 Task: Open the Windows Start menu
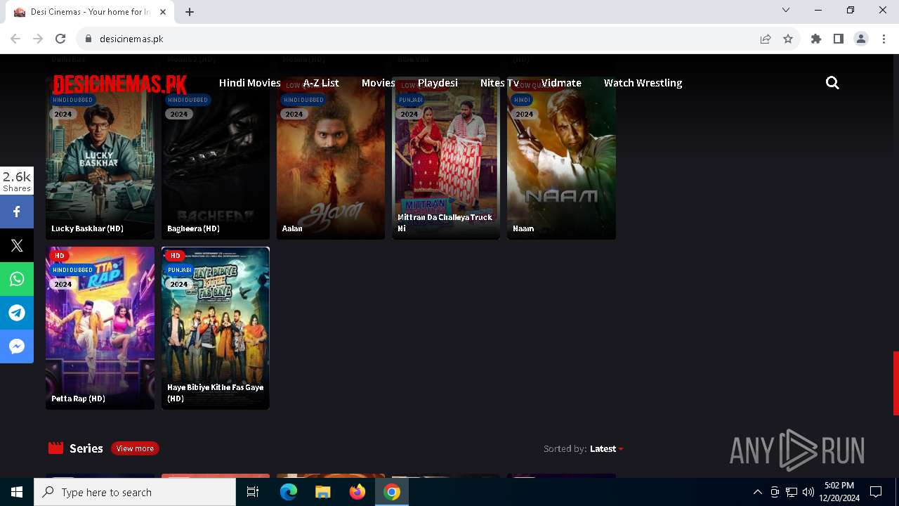[x=17, y=492]
